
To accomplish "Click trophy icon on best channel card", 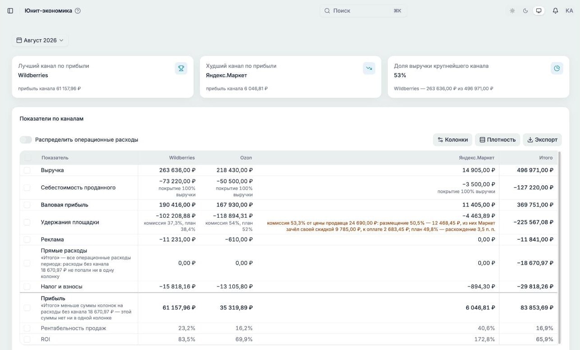I will (x=181, y=68).
